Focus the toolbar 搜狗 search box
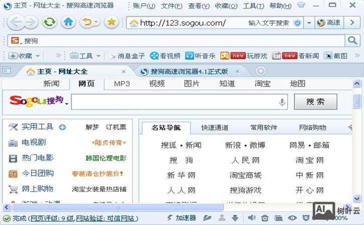Image resolution: width=364 pixels, height=225 pixels. pyautogui.click(x=176, y=40)
